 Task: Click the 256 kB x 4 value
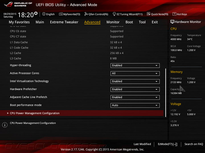coord(117,53)
